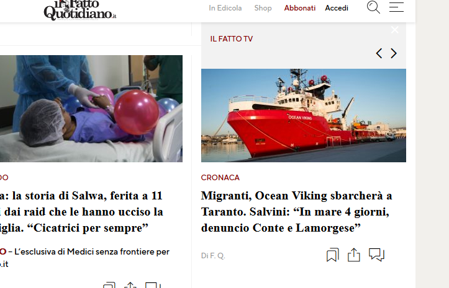Open the Salwa story headline

coord(81,212)
